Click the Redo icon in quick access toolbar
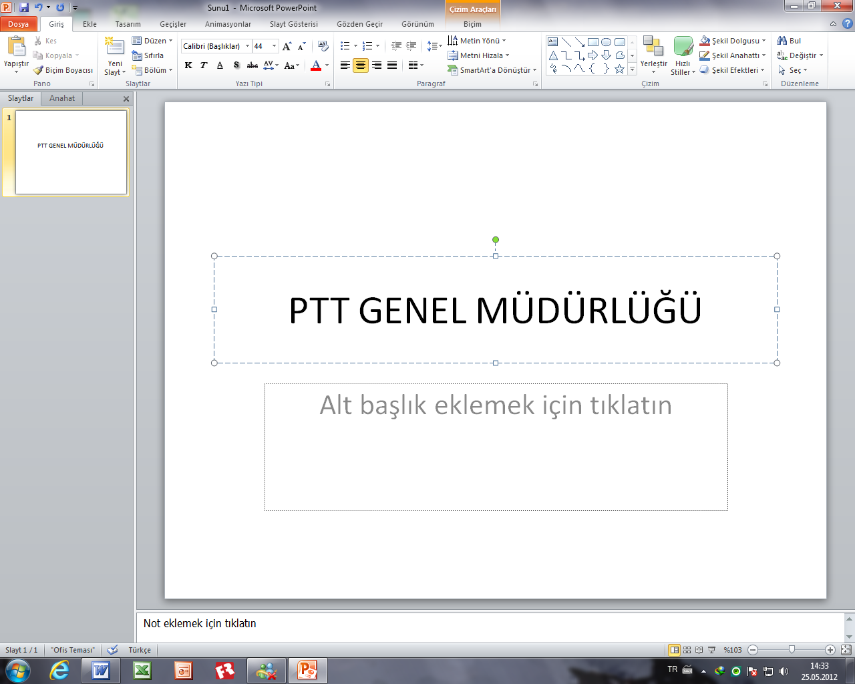855x684 pixels. tap(61, 7)
